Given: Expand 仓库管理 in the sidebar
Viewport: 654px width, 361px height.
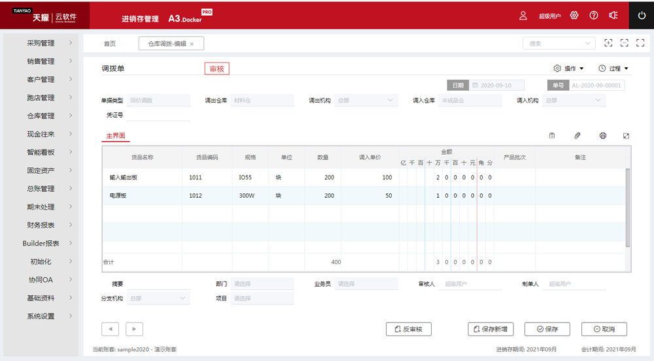Looking at the screenshot, I should pos(42,116).
